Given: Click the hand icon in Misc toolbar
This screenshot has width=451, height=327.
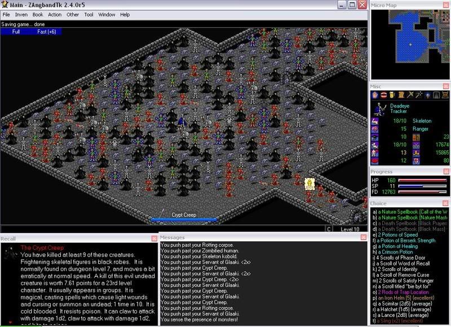Looking at the screenshot, I should tap(375, 95).
